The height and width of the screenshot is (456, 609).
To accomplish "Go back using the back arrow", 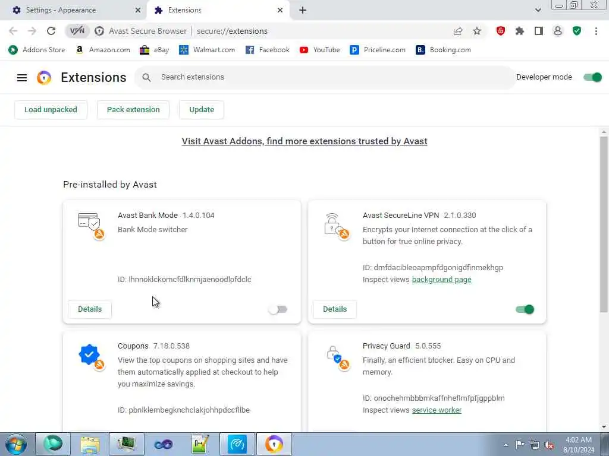I will 13,31.
